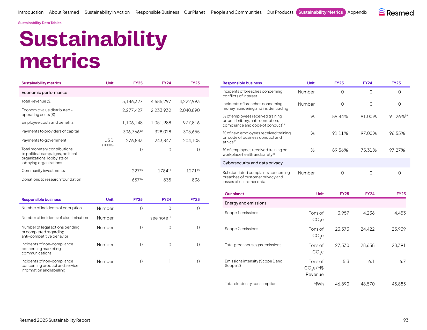
Task: Click the 'see note' discrimination entry
Action: (161, 218)
